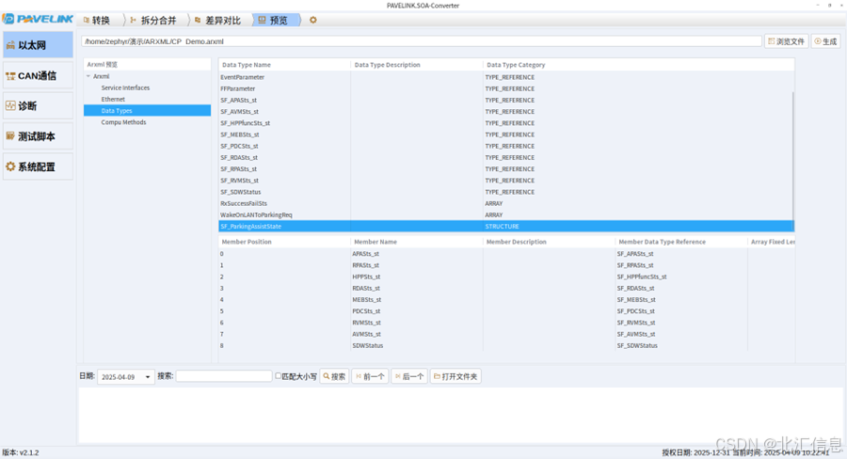847x459 pixels.
Task: Select the EventParameter row
Action: 505,77
